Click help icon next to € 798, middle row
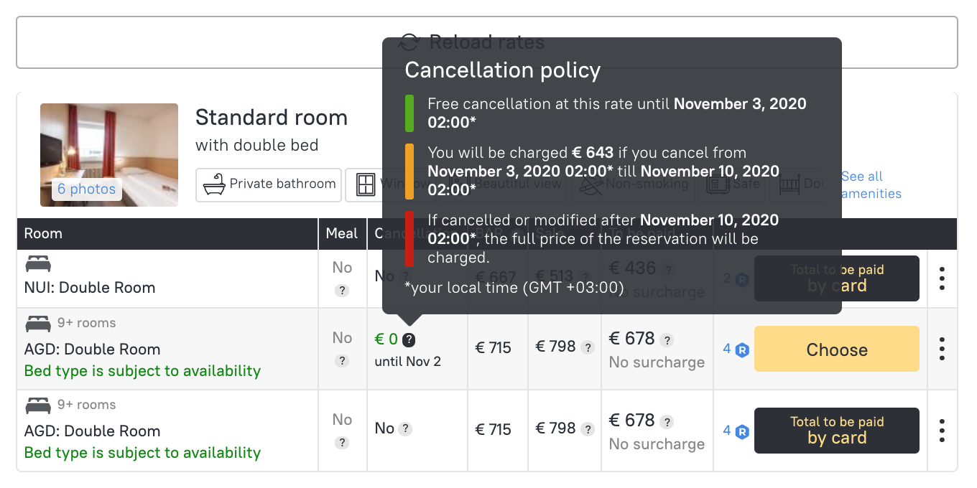Image resolution: width=977 pixels, height=488 pixels. pos(588,348)
